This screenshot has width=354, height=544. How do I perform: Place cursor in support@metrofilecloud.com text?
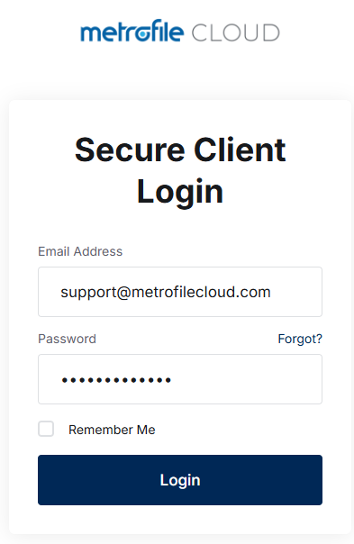point(166,292)
